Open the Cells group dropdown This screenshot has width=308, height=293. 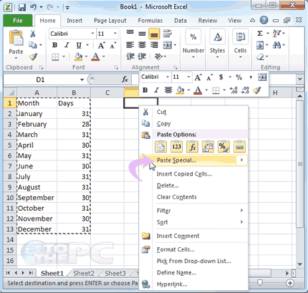240,57
